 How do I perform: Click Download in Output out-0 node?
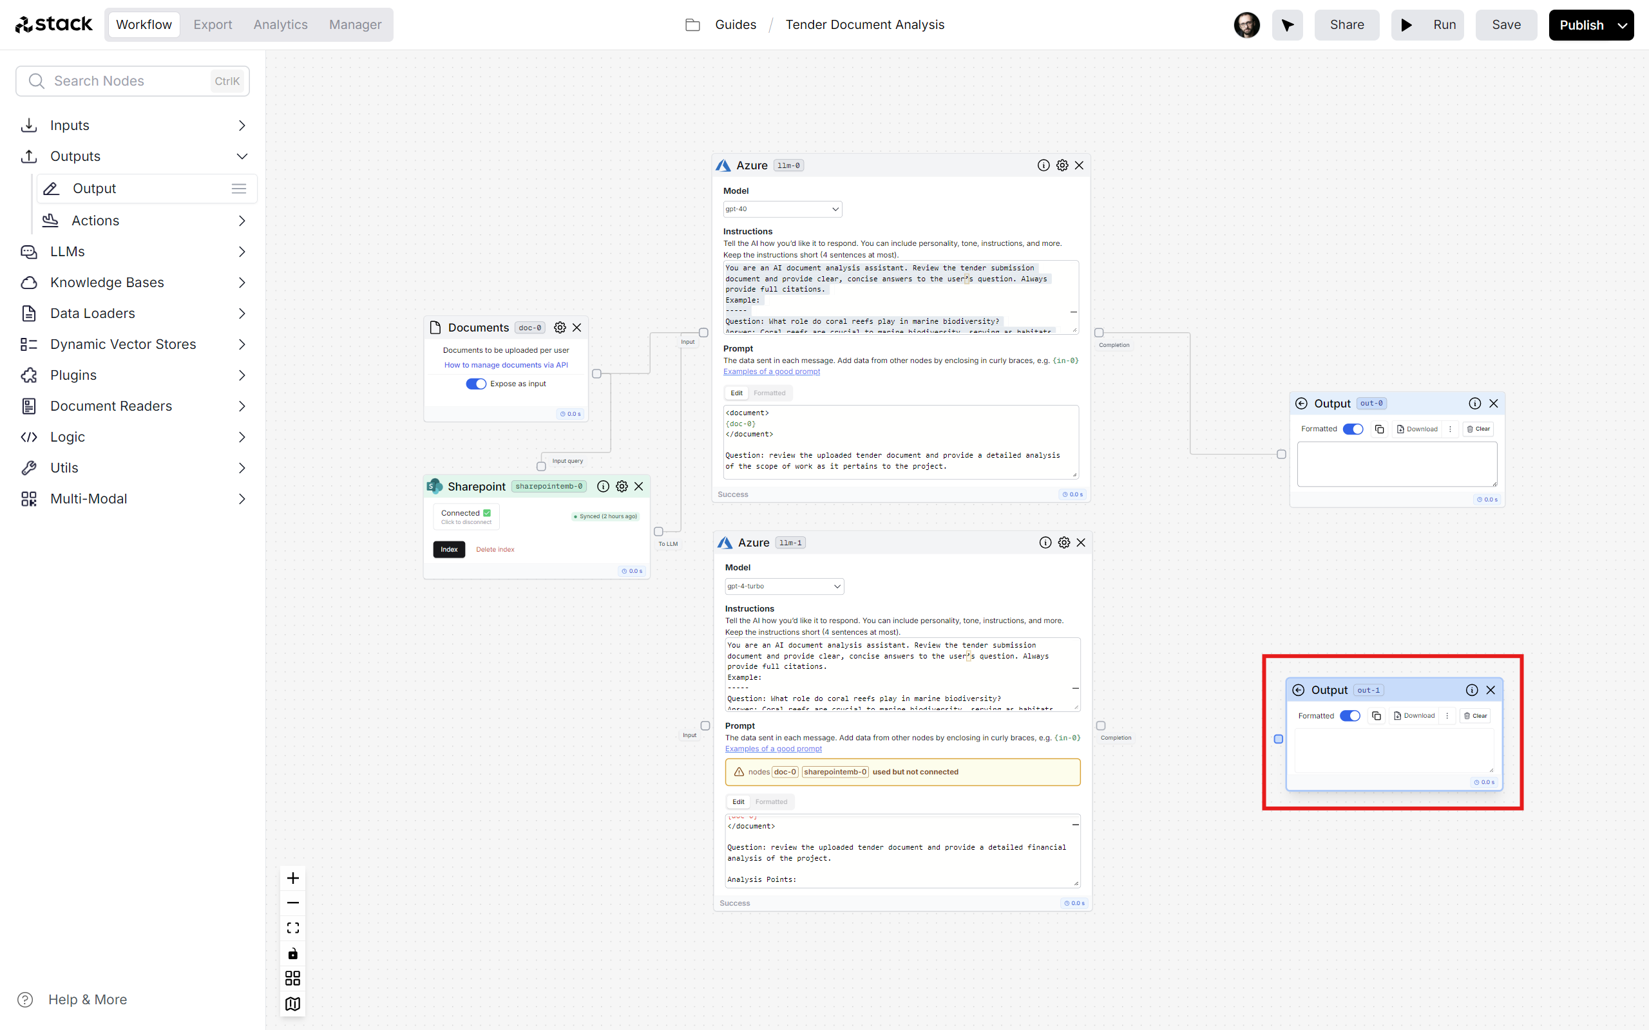click(x=1417, y=429)
